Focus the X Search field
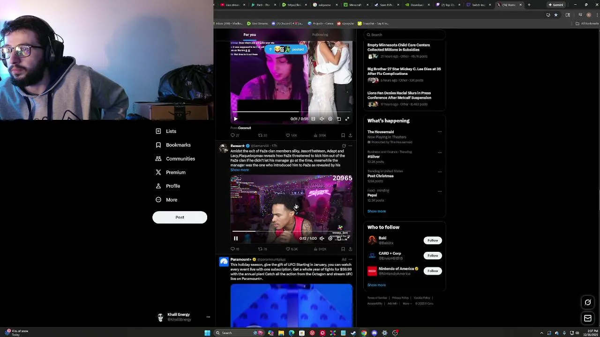 (405, 35)
